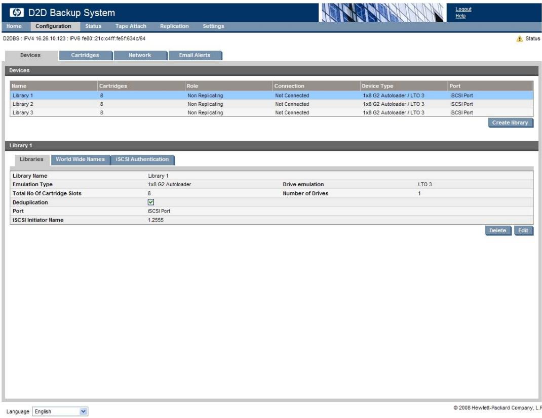The width and height of the screenshot is (542, 418).
Task: Open the Status menu in navigation bar
Action: pos(93,26)
